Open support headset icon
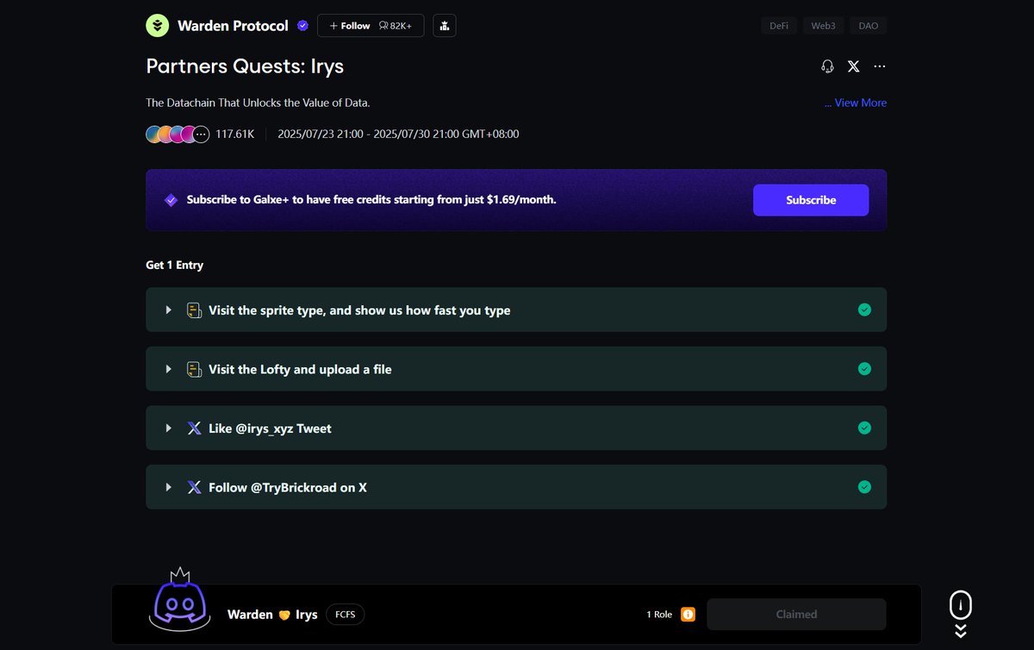Screen dimensions: 1034x650 (x=827, y=66)
